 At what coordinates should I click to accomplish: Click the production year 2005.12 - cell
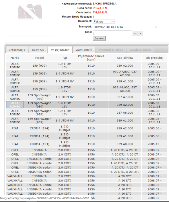tap(154, 144)
